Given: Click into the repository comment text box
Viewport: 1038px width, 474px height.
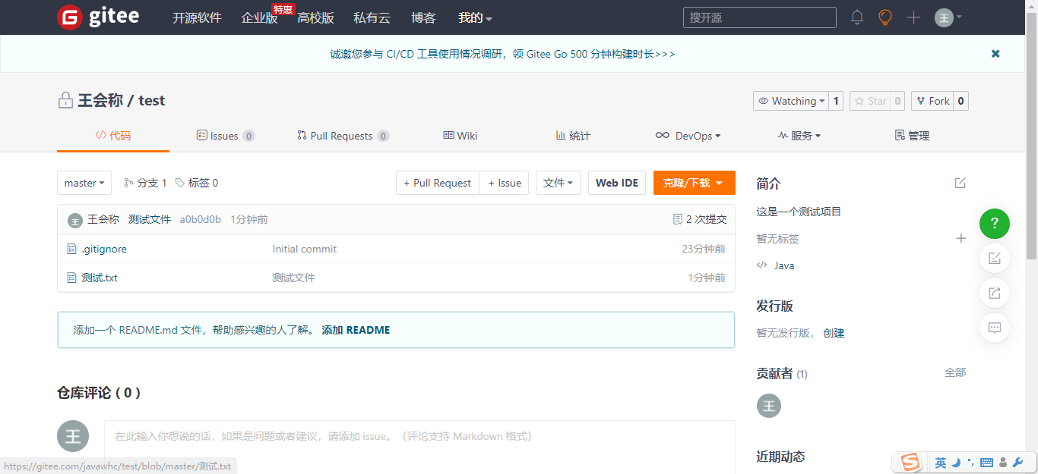Looking at the screenshot, I should pos(419,447).
